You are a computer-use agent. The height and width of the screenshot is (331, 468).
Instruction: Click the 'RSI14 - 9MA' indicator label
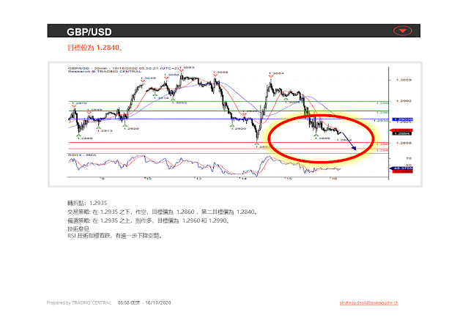coord(82,155)
